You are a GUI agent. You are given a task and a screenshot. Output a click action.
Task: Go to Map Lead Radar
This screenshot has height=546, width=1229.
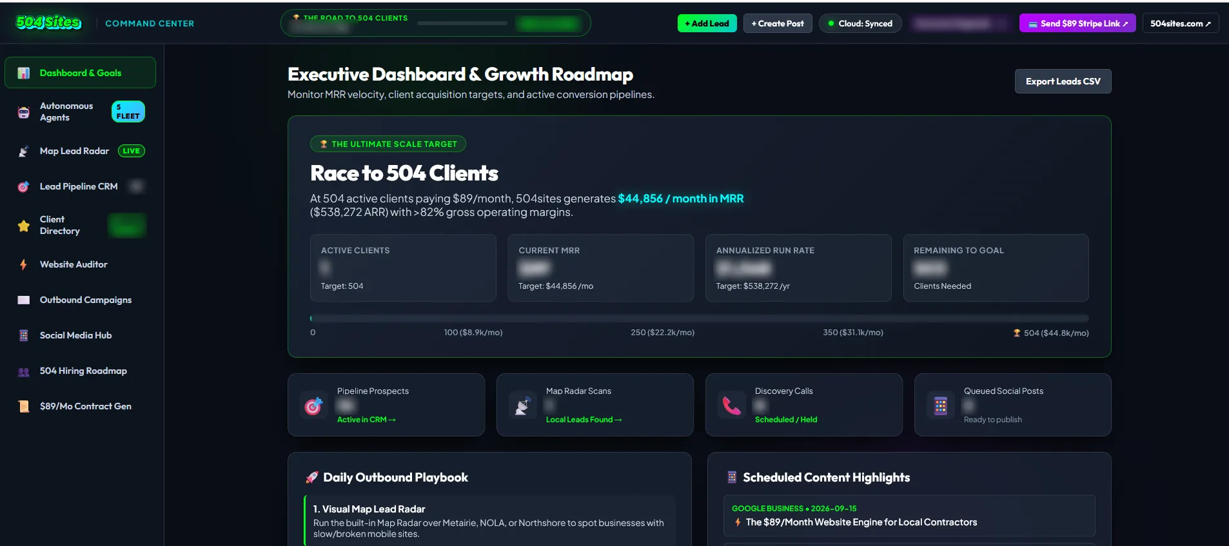[80, 151]
